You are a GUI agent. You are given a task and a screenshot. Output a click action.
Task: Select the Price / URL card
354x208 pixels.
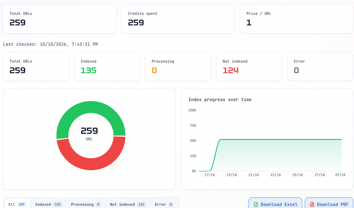(297, 19)
